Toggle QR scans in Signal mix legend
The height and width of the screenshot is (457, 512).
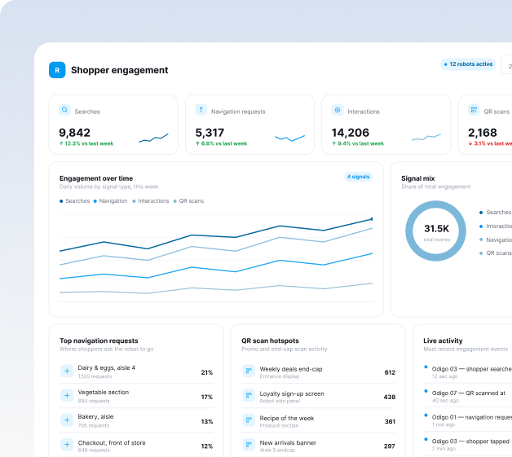[496, 253]
